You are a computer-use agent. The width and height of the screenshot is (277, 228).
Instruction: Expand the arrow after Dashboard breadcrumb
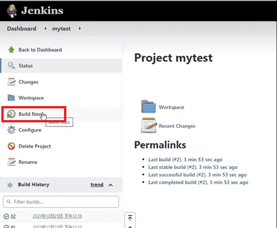click(x=46, y=28)
